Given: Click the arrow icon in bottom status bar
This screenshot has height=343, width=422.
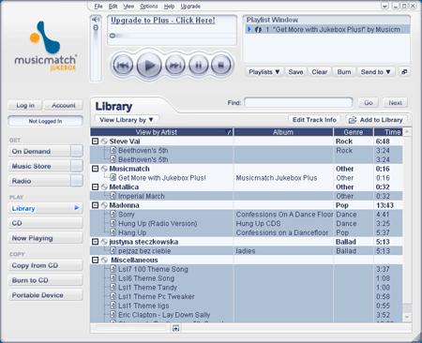Looking at the screenshot, I should pos(176,328).
